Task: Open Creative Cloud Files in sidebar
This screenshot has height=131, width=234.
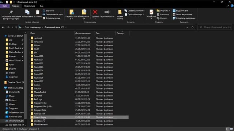Action: coord(15,82)
